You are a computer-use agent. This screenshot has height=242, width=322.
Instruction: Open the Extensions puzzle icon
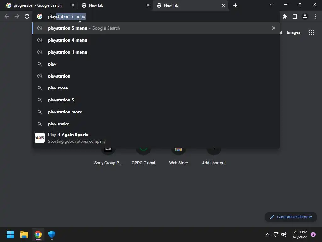tap(285, 16)
